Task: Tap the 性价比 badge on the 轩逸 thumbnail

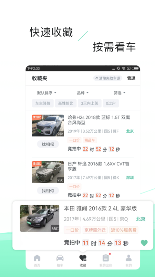Action: coord(37,163)
